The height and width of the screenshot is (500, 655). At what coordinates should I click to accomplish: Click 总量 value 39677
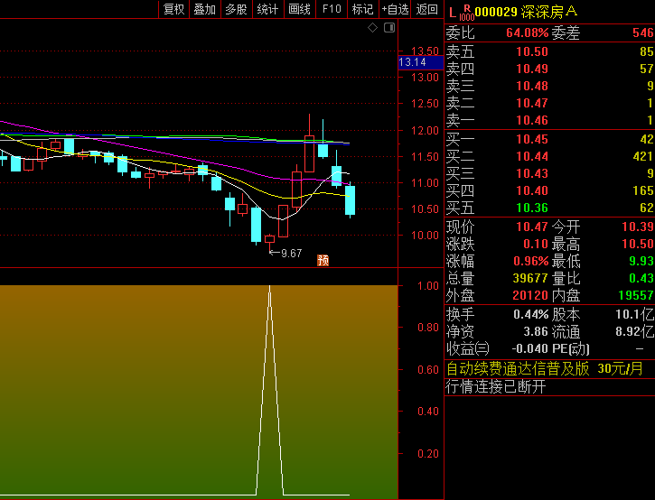pyautogui.click(x=530, y=278)
